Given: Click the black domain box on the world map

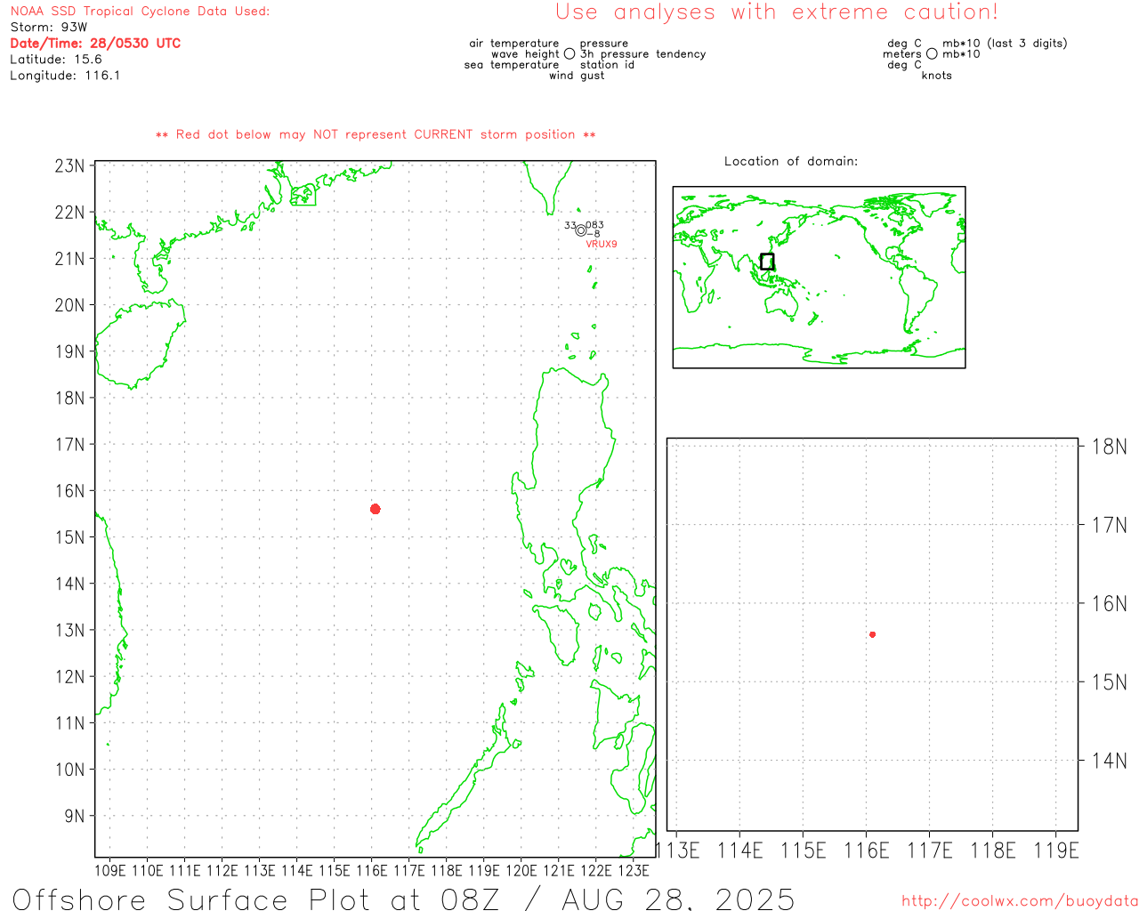Looking at the screenshot, I should (767, 262).
